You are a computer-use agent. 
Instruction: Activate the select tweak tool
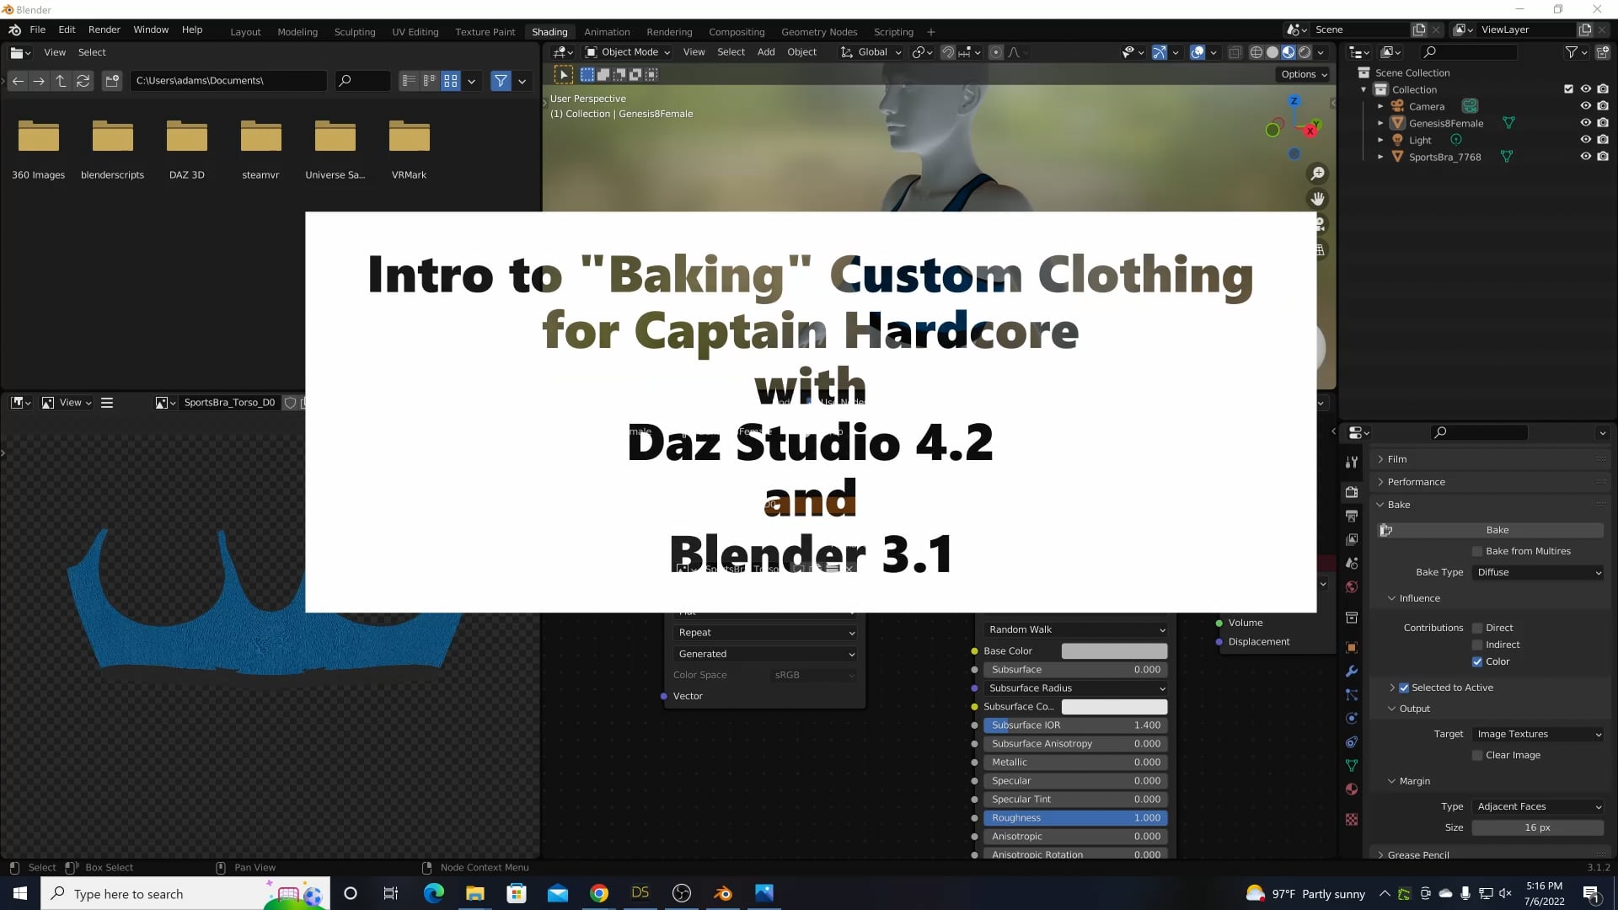(x=563, y=75)
